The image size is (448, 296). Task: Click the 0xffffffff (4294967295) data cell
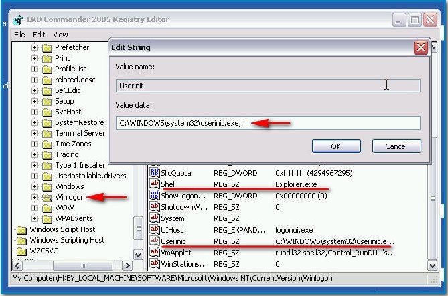(x=313, y=173)
